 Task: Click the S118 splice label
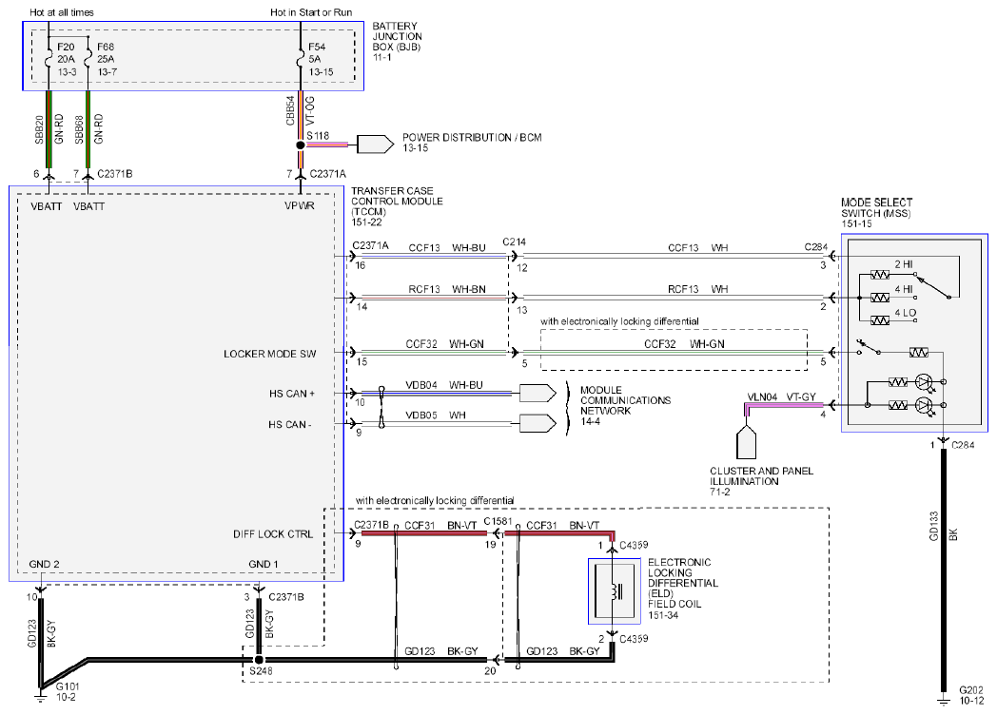pos(318,135)
